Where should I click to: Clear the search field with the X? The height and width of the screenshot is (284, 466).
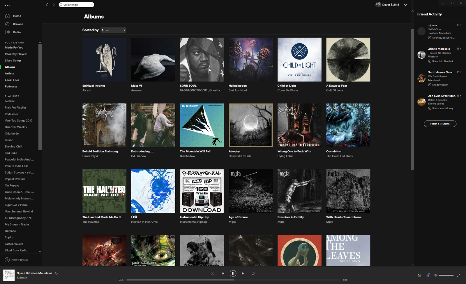point(92,5)
